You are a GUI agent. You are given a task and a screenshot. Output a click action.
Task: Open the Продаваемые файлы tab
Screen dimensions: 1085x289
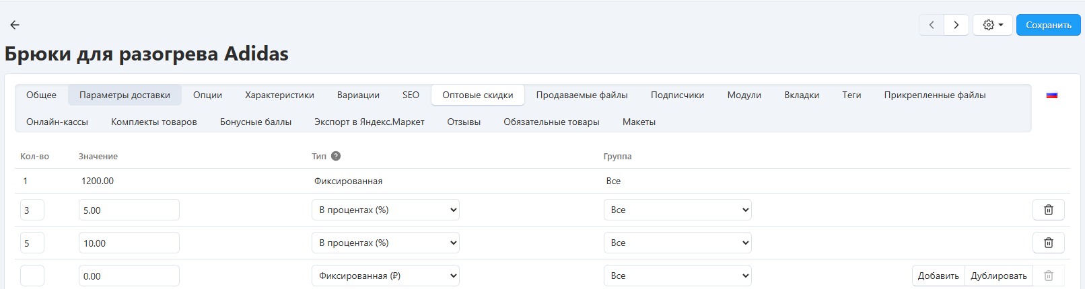582,95
